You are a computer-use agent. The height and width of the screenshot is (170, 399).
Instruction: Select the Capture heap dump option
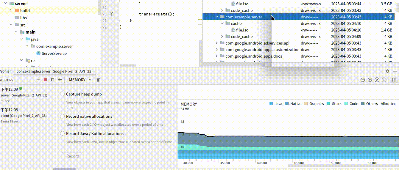62,94
